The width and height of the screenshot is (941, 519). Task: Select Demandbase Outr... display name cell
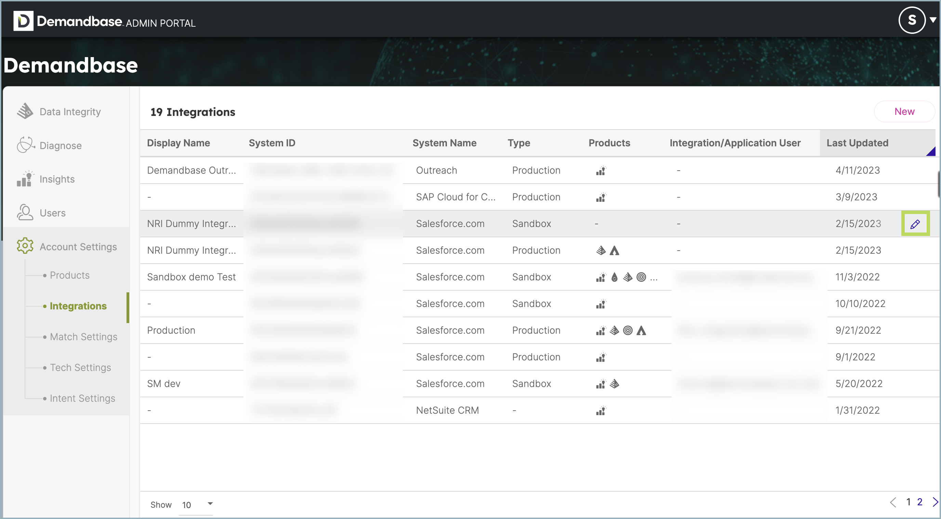[x=191, y=170]
